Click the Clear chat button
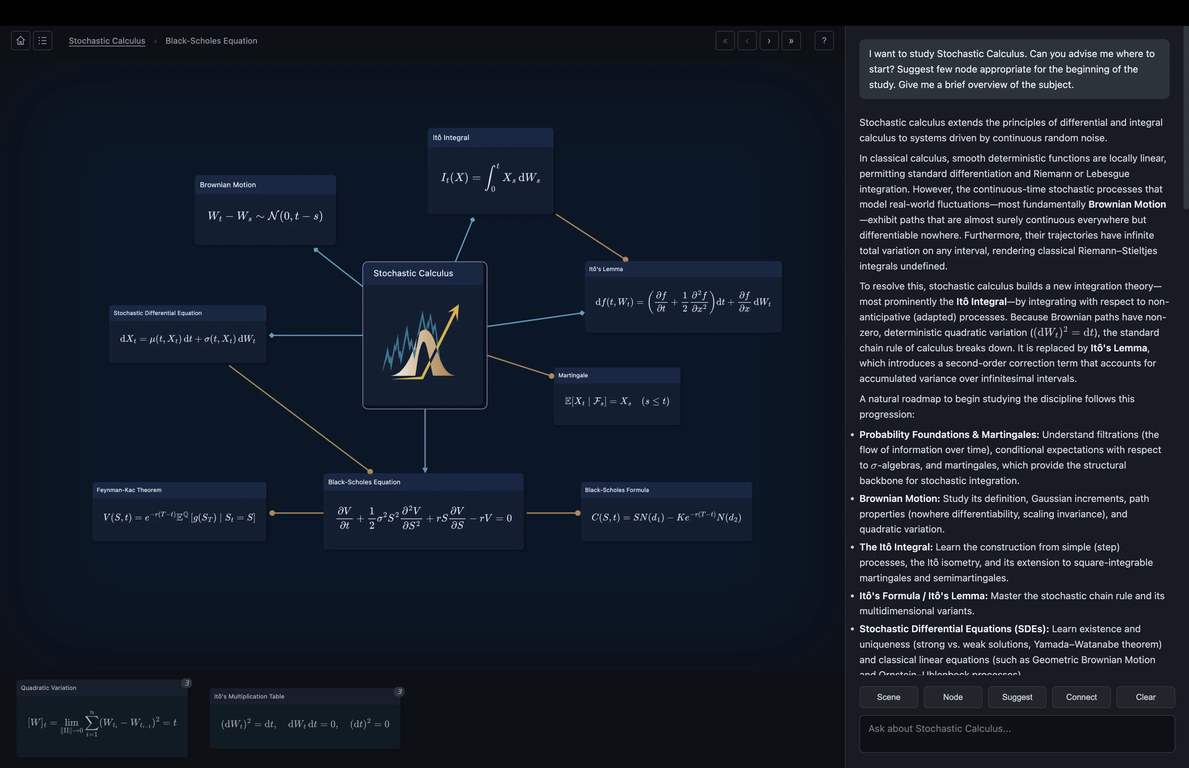The width and height of the screenshot is (1189, 768). click(x=1145, y=697)
